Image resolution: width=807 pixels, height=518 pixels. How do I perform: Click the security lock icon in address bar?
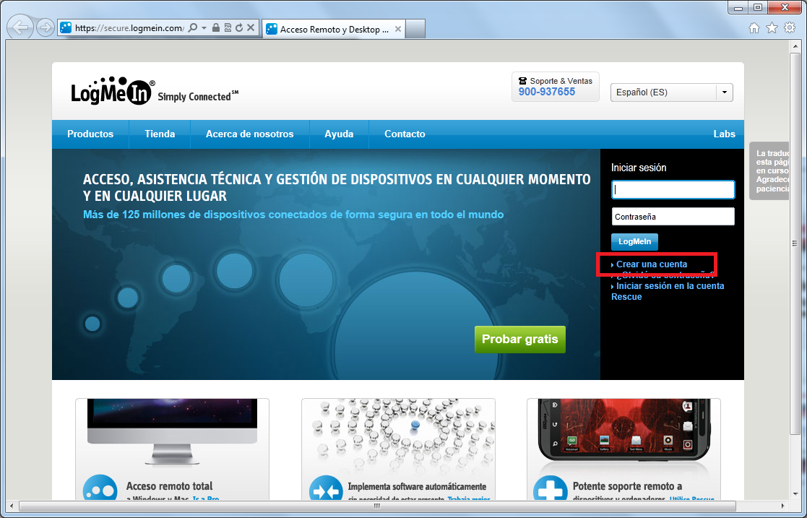(x=216, y=27)
